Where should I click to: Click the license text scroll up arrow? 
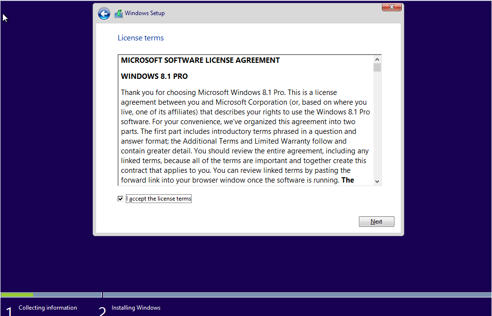pos(377,59)
